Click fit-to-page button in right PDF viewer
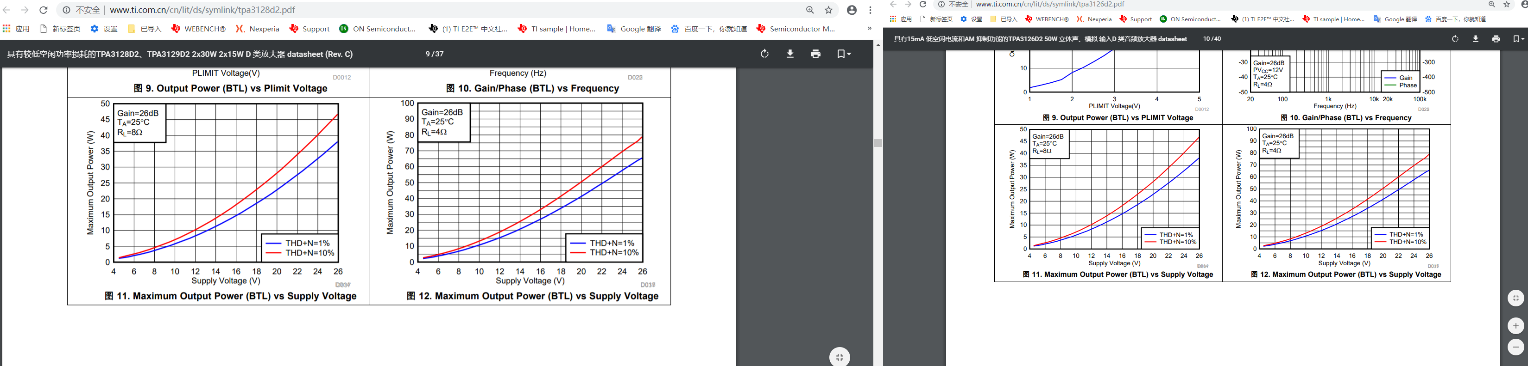The height and width of the screenshot is (366, 1528). click(1515, 298)
